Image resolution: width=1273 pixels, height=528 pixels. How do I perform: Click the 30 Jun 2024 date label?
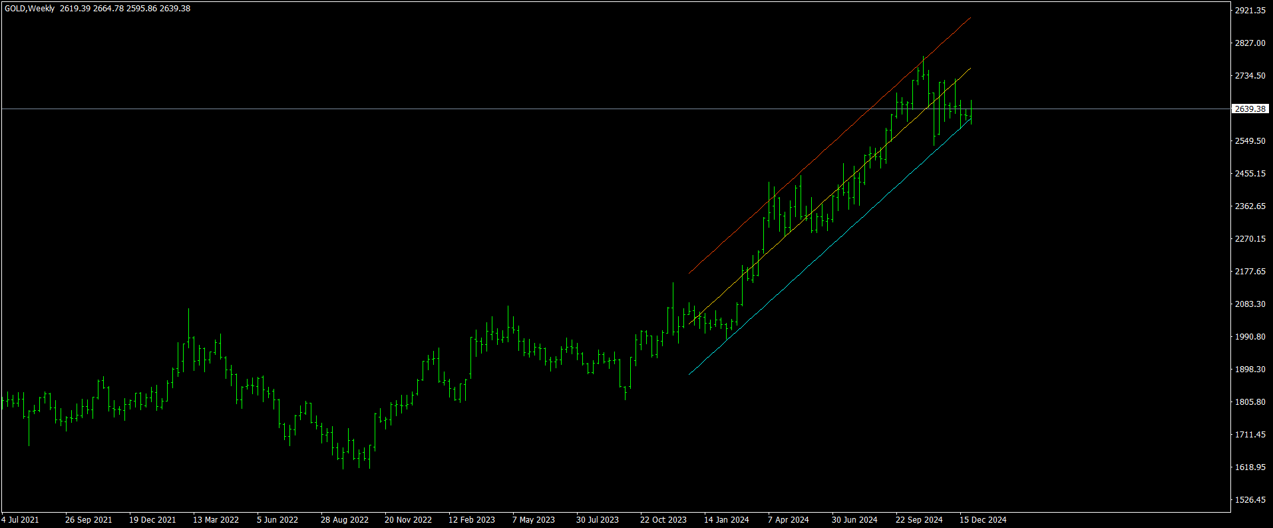point(854,520)
